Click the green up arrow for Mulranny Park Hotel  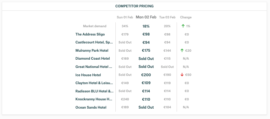coord(182,50)
